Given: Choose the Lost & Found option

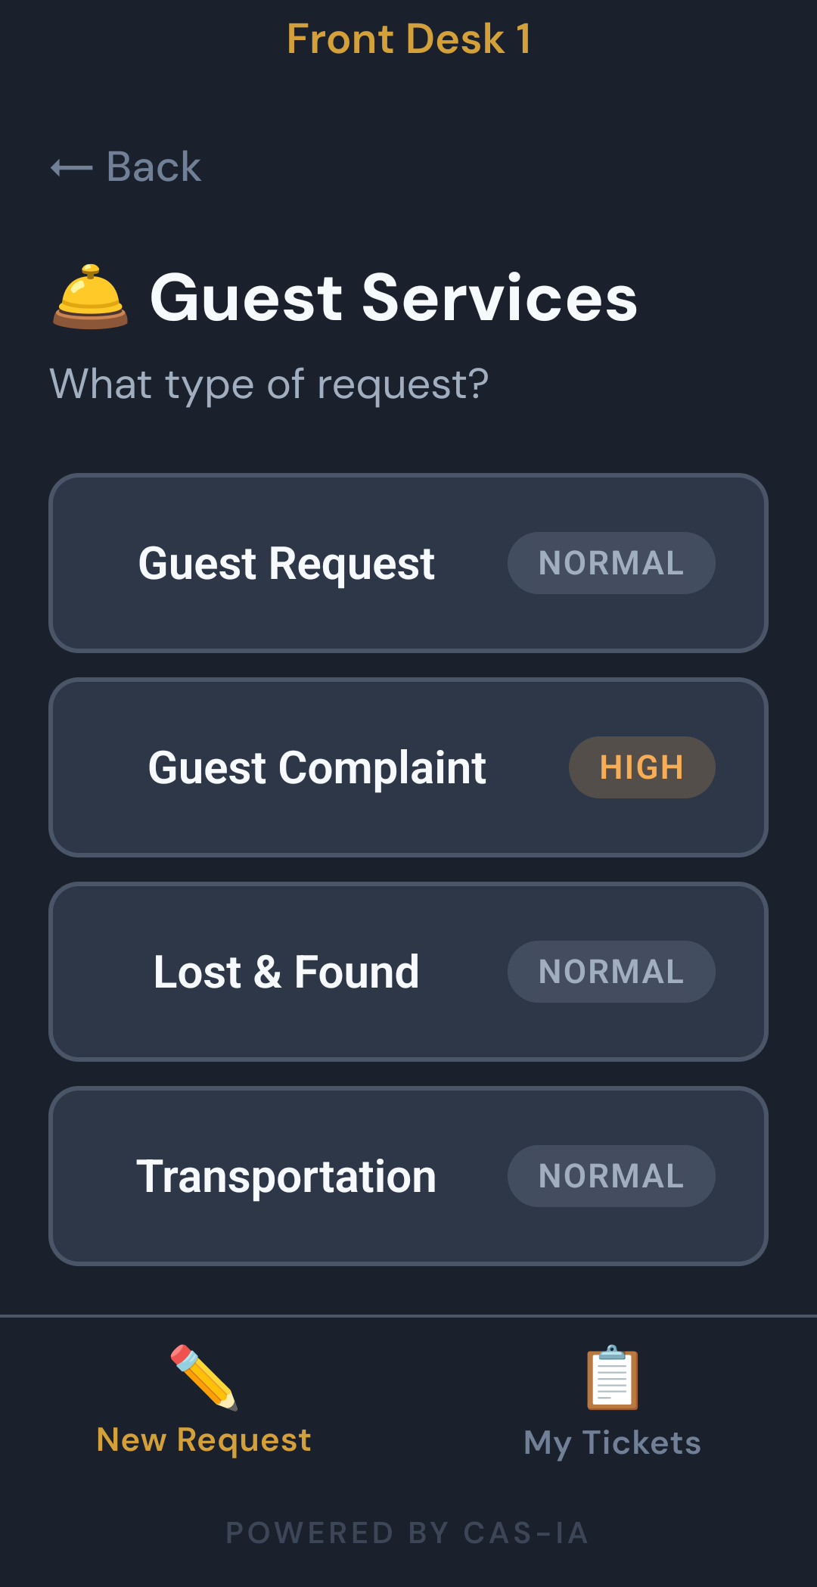Looking at the screenshot, I should (x=286, y=972).
